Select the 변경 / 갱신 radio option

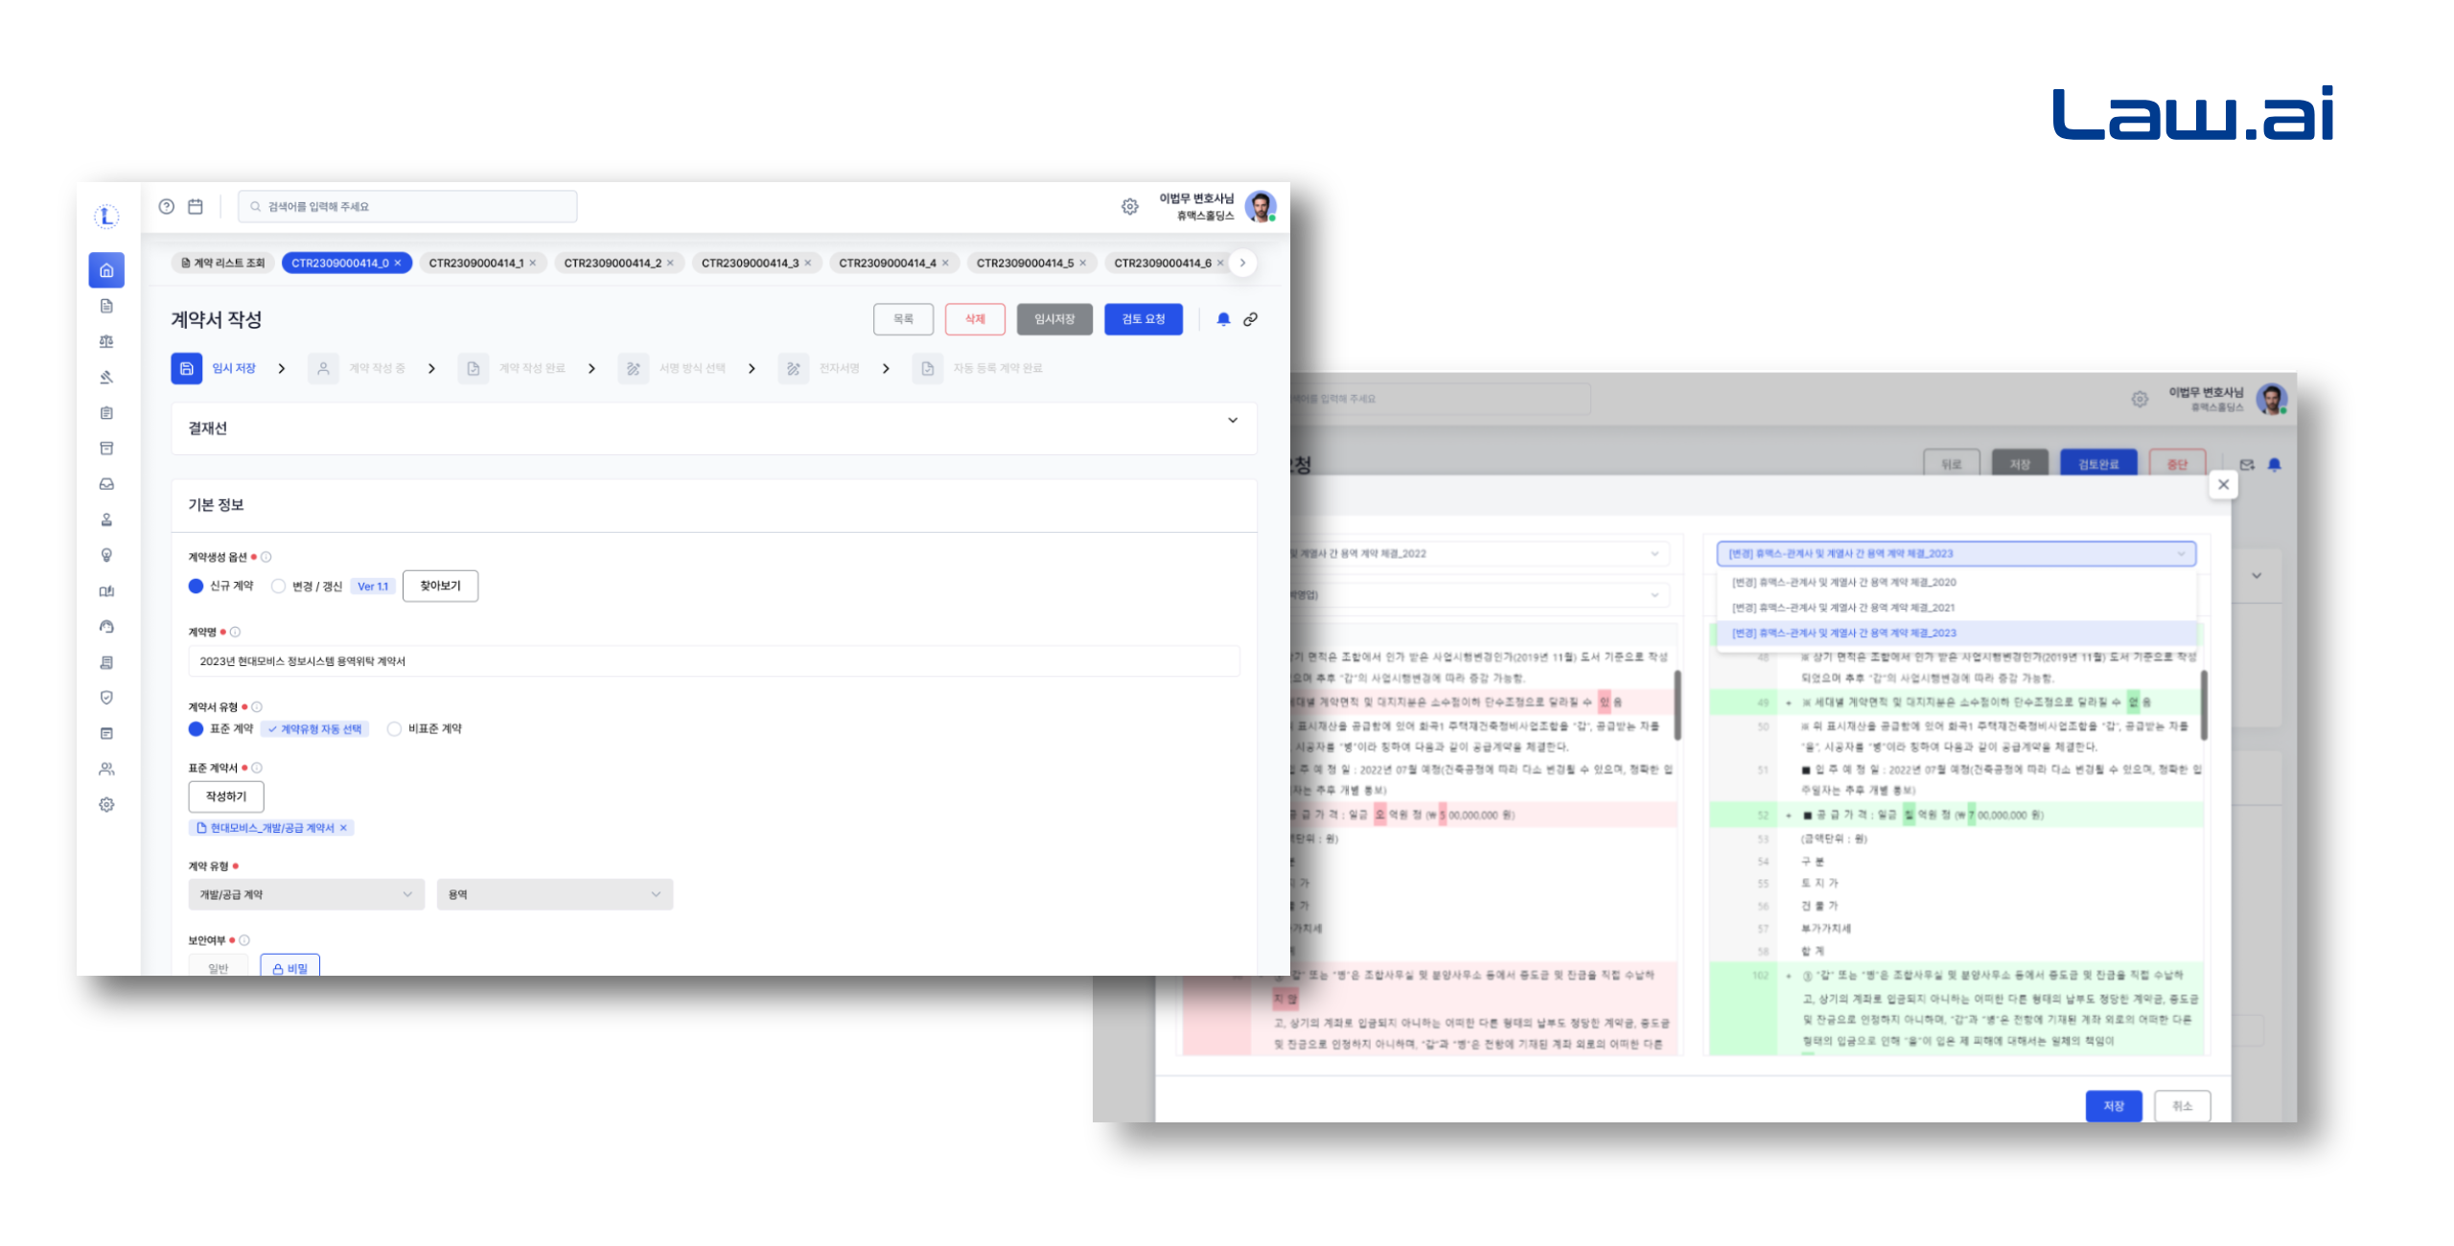click(279, 586)
